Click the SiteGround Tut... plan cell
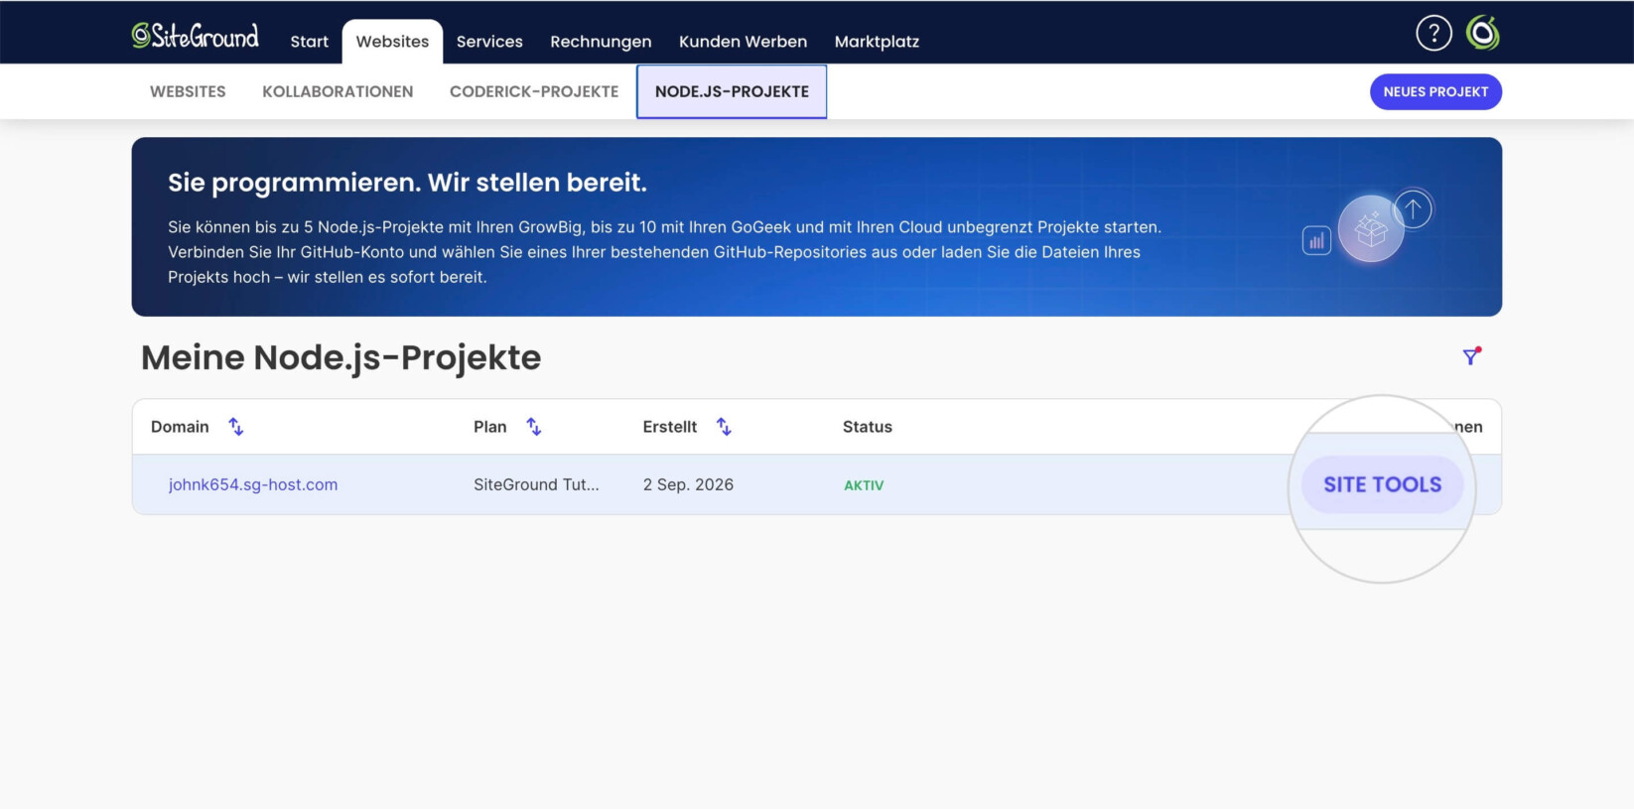The image size is (1634, 809). point(536,484)
